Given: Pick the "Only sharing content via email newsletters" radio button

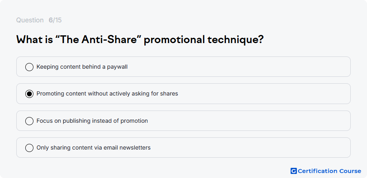Looking at the screenshot, I should [29, 148].
